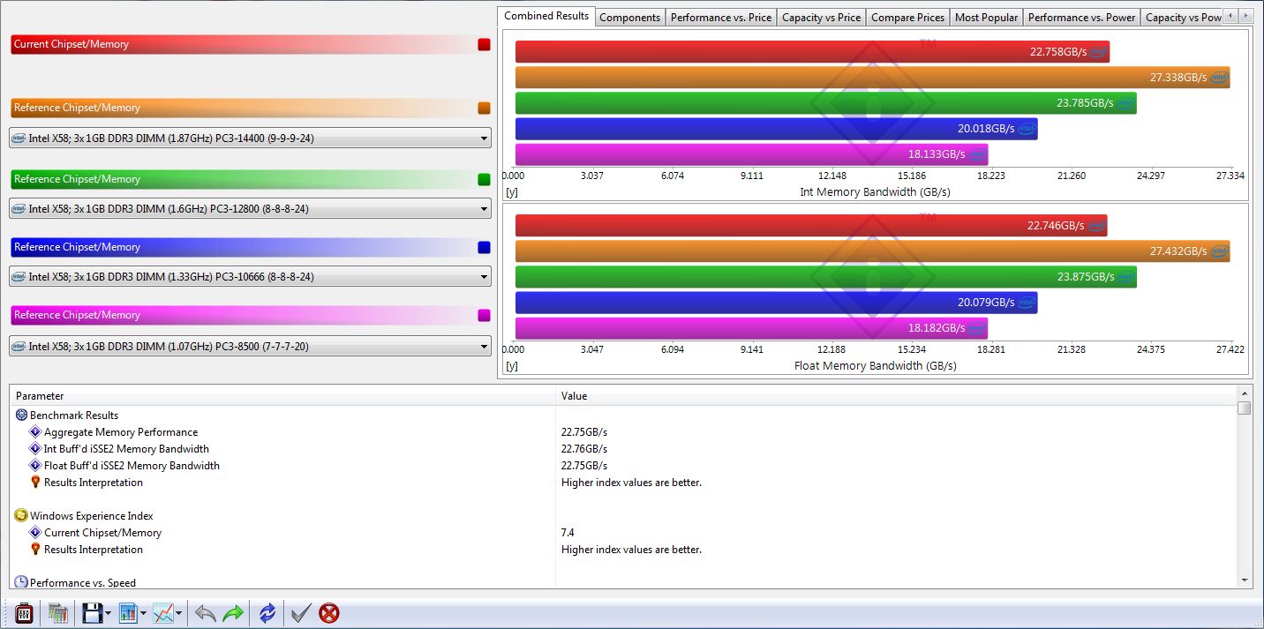Open the Capacity vs Price tab
1264x629 pixels.
click(x=822, y=17)
